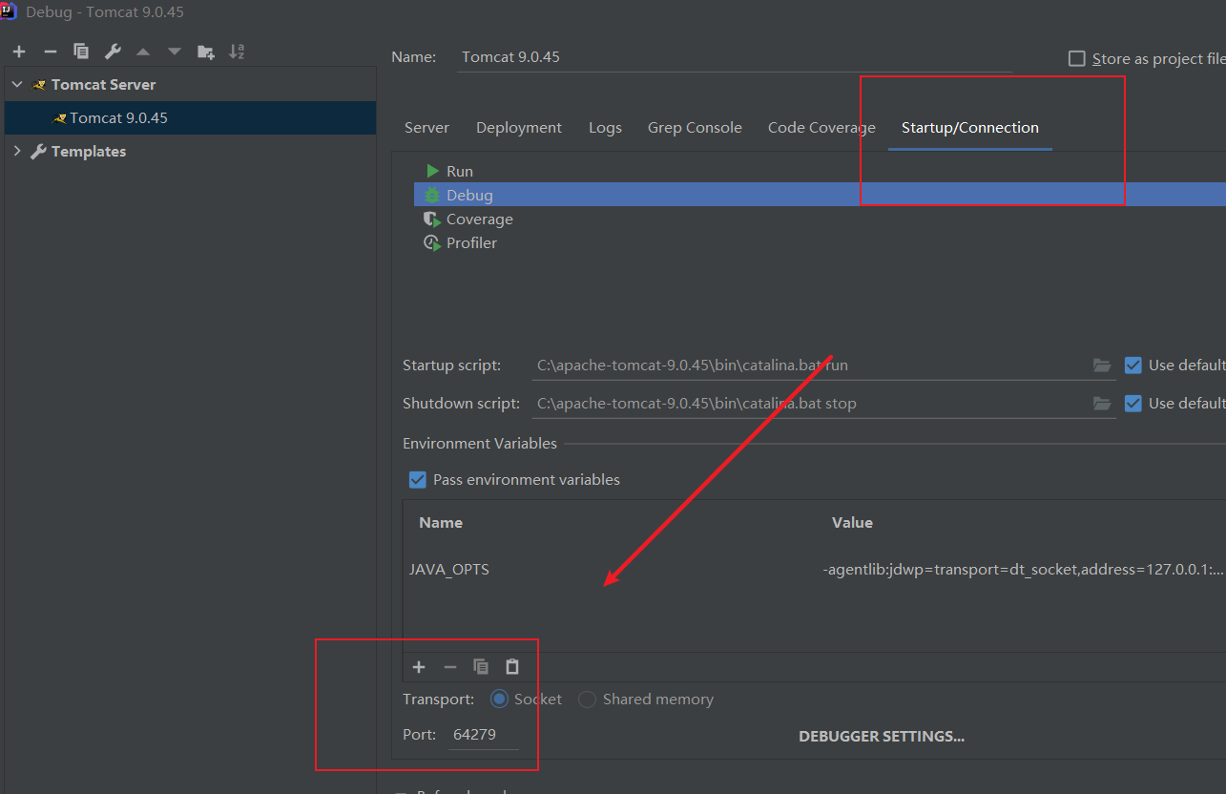The width and height of the screenshot is (1226, 794).
Task: Click the Debug bug icon in list
Action: tap(432, 196)
